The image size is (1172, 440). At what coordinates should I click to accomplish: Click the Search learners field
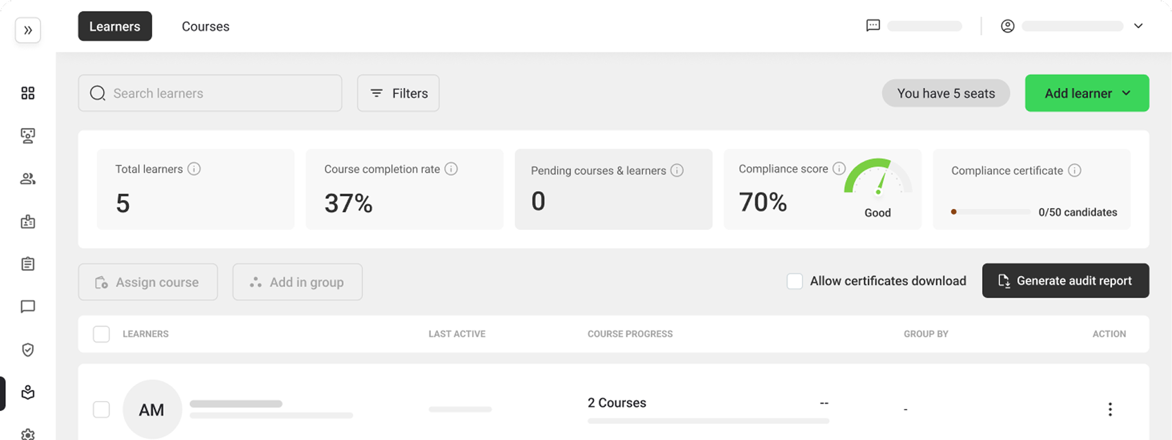click(218, 93)
